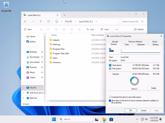Switch to the Security tab
Screen dimensions: 165x123
coord(115,41)
